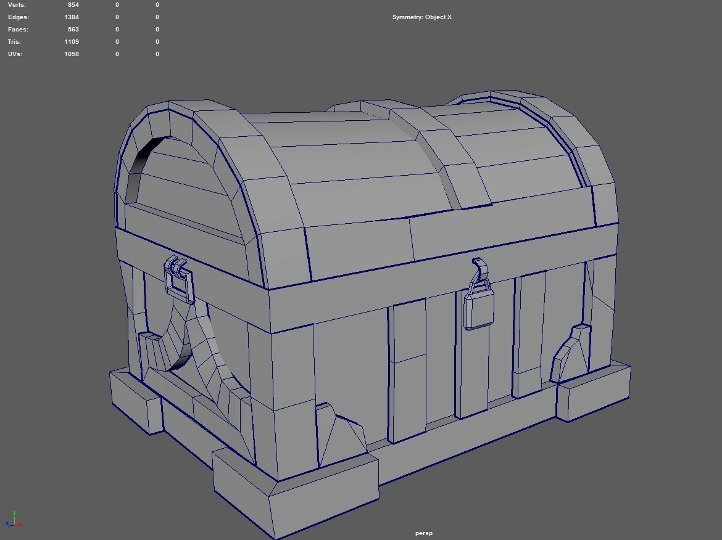Image resolution: width=722 pixels, height=540 pixels.
Task: Click the Verts label in the HUD
Action: point(16,4)
